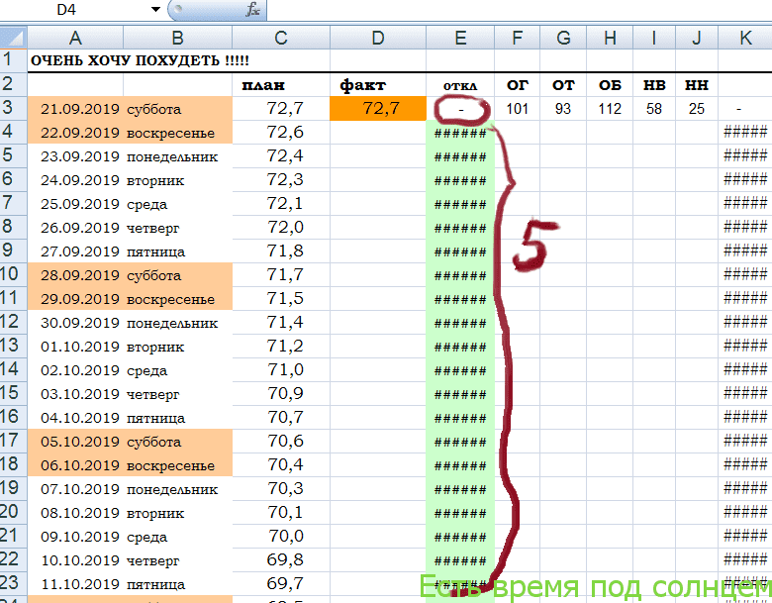The height and width of the screenshot is (603, 772).
Task: Click the Insert Function fx icon
Action: 253,10
